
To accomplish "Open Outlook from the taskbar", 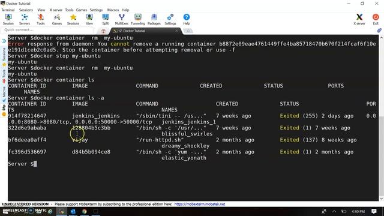I will pyautogui.click(x=73, y=211).
